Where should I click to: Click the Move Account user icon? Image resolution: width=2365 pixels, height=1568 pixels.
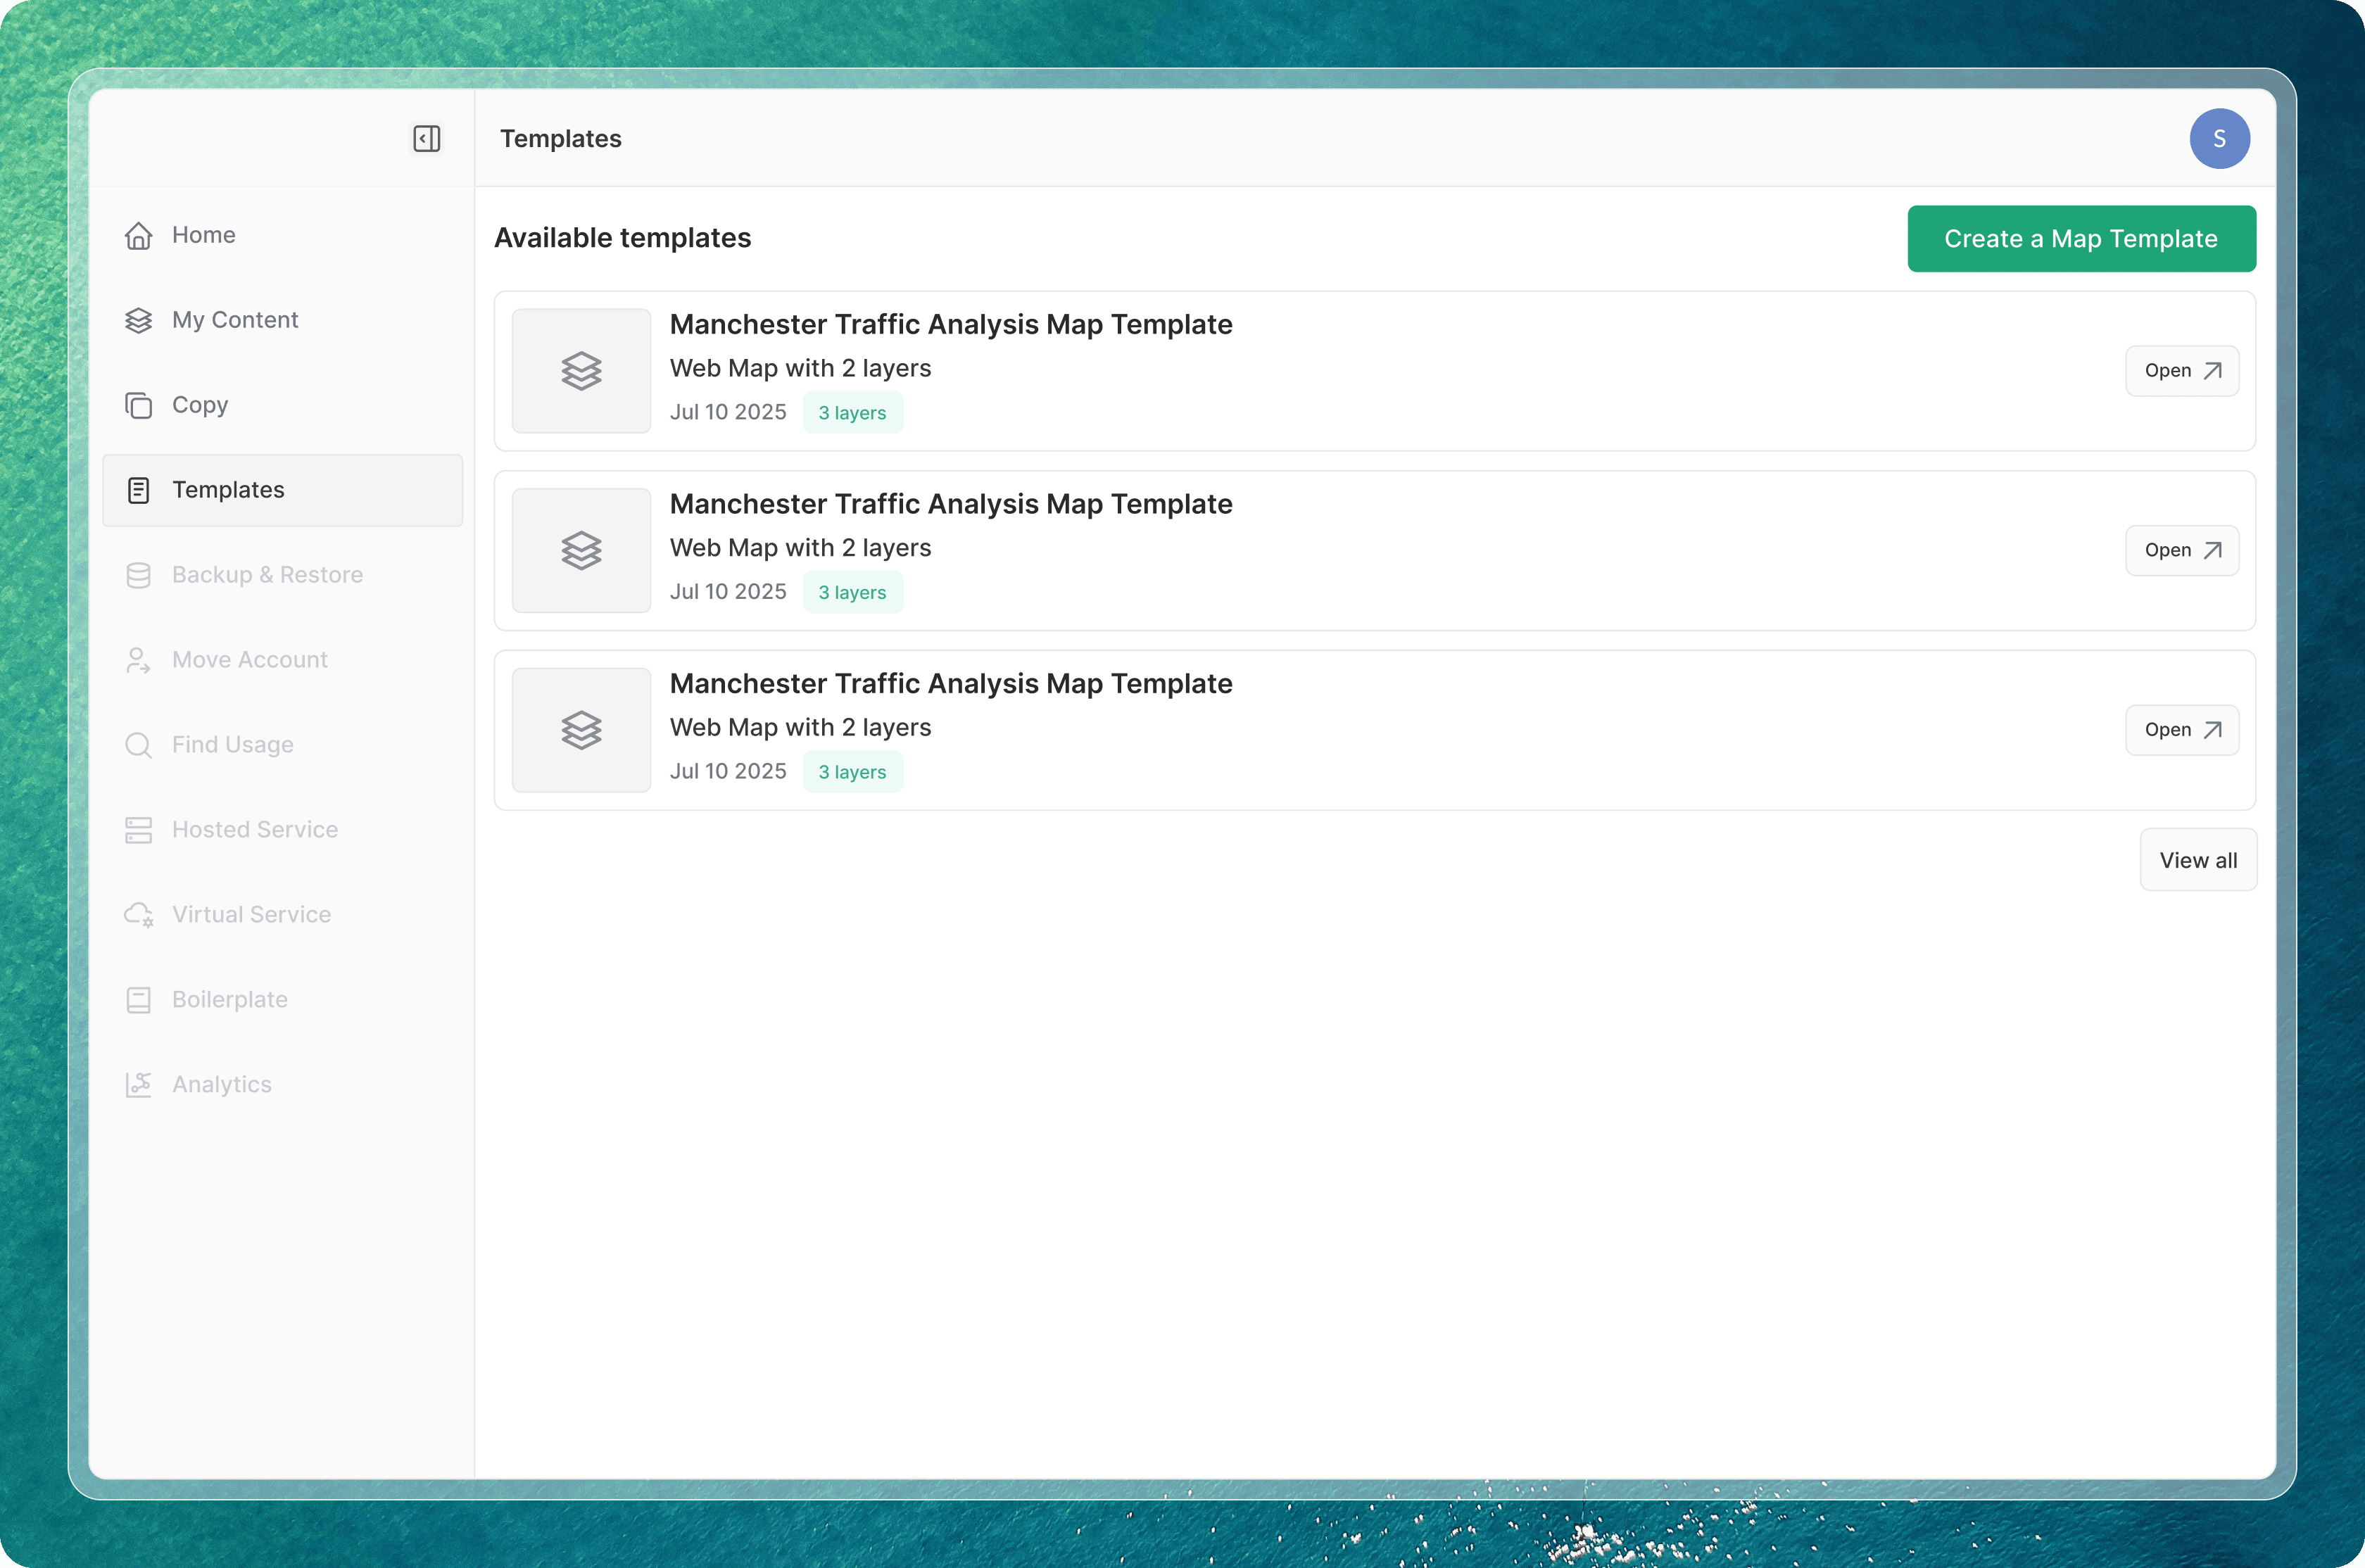pos(138,660)
